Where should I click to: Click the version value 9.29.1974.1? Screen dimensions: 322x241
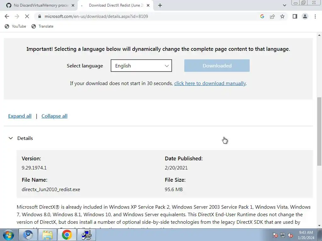pos(34,168)
